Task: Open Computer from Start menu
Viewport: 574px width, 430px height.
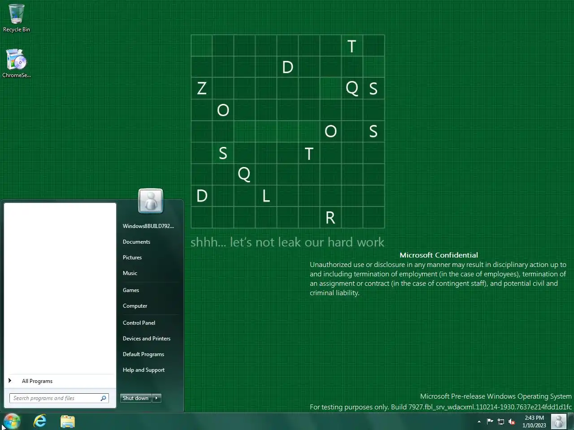Action: pos(135,306)
